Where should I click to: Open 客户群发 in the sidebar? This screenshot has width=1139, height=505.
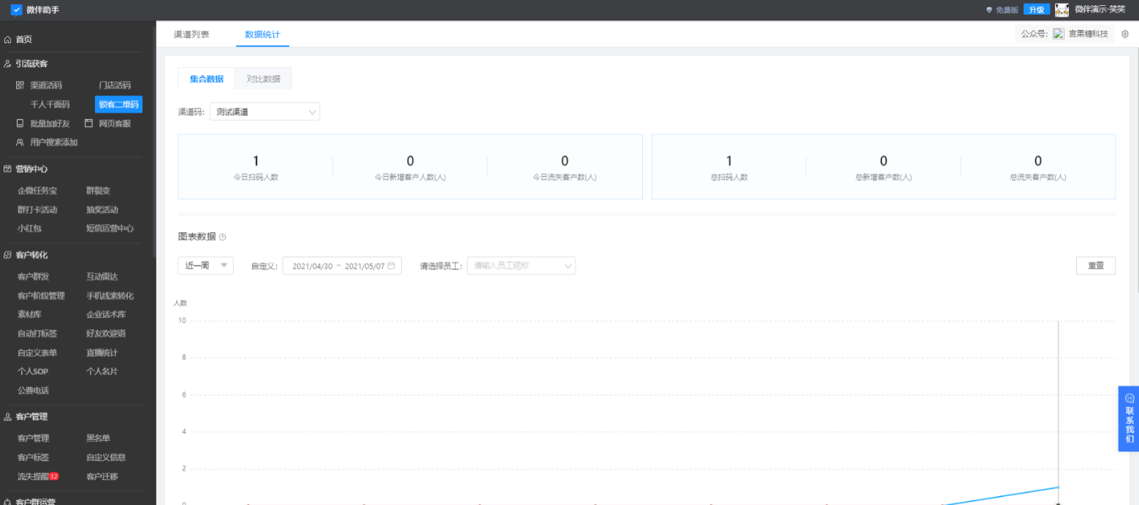[x=34, y=277]
